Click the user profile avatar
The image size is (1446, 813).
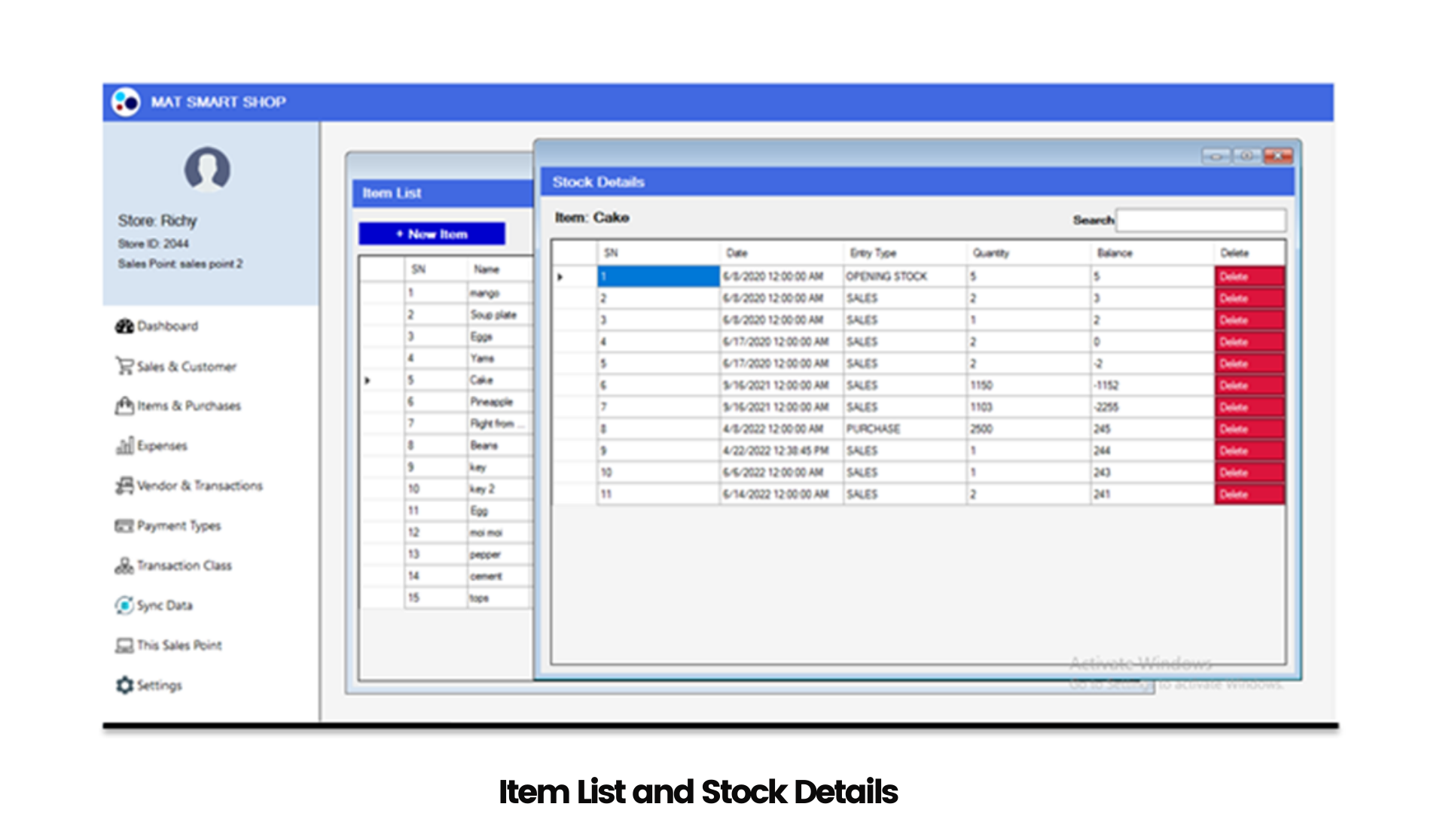pos(207,169)
